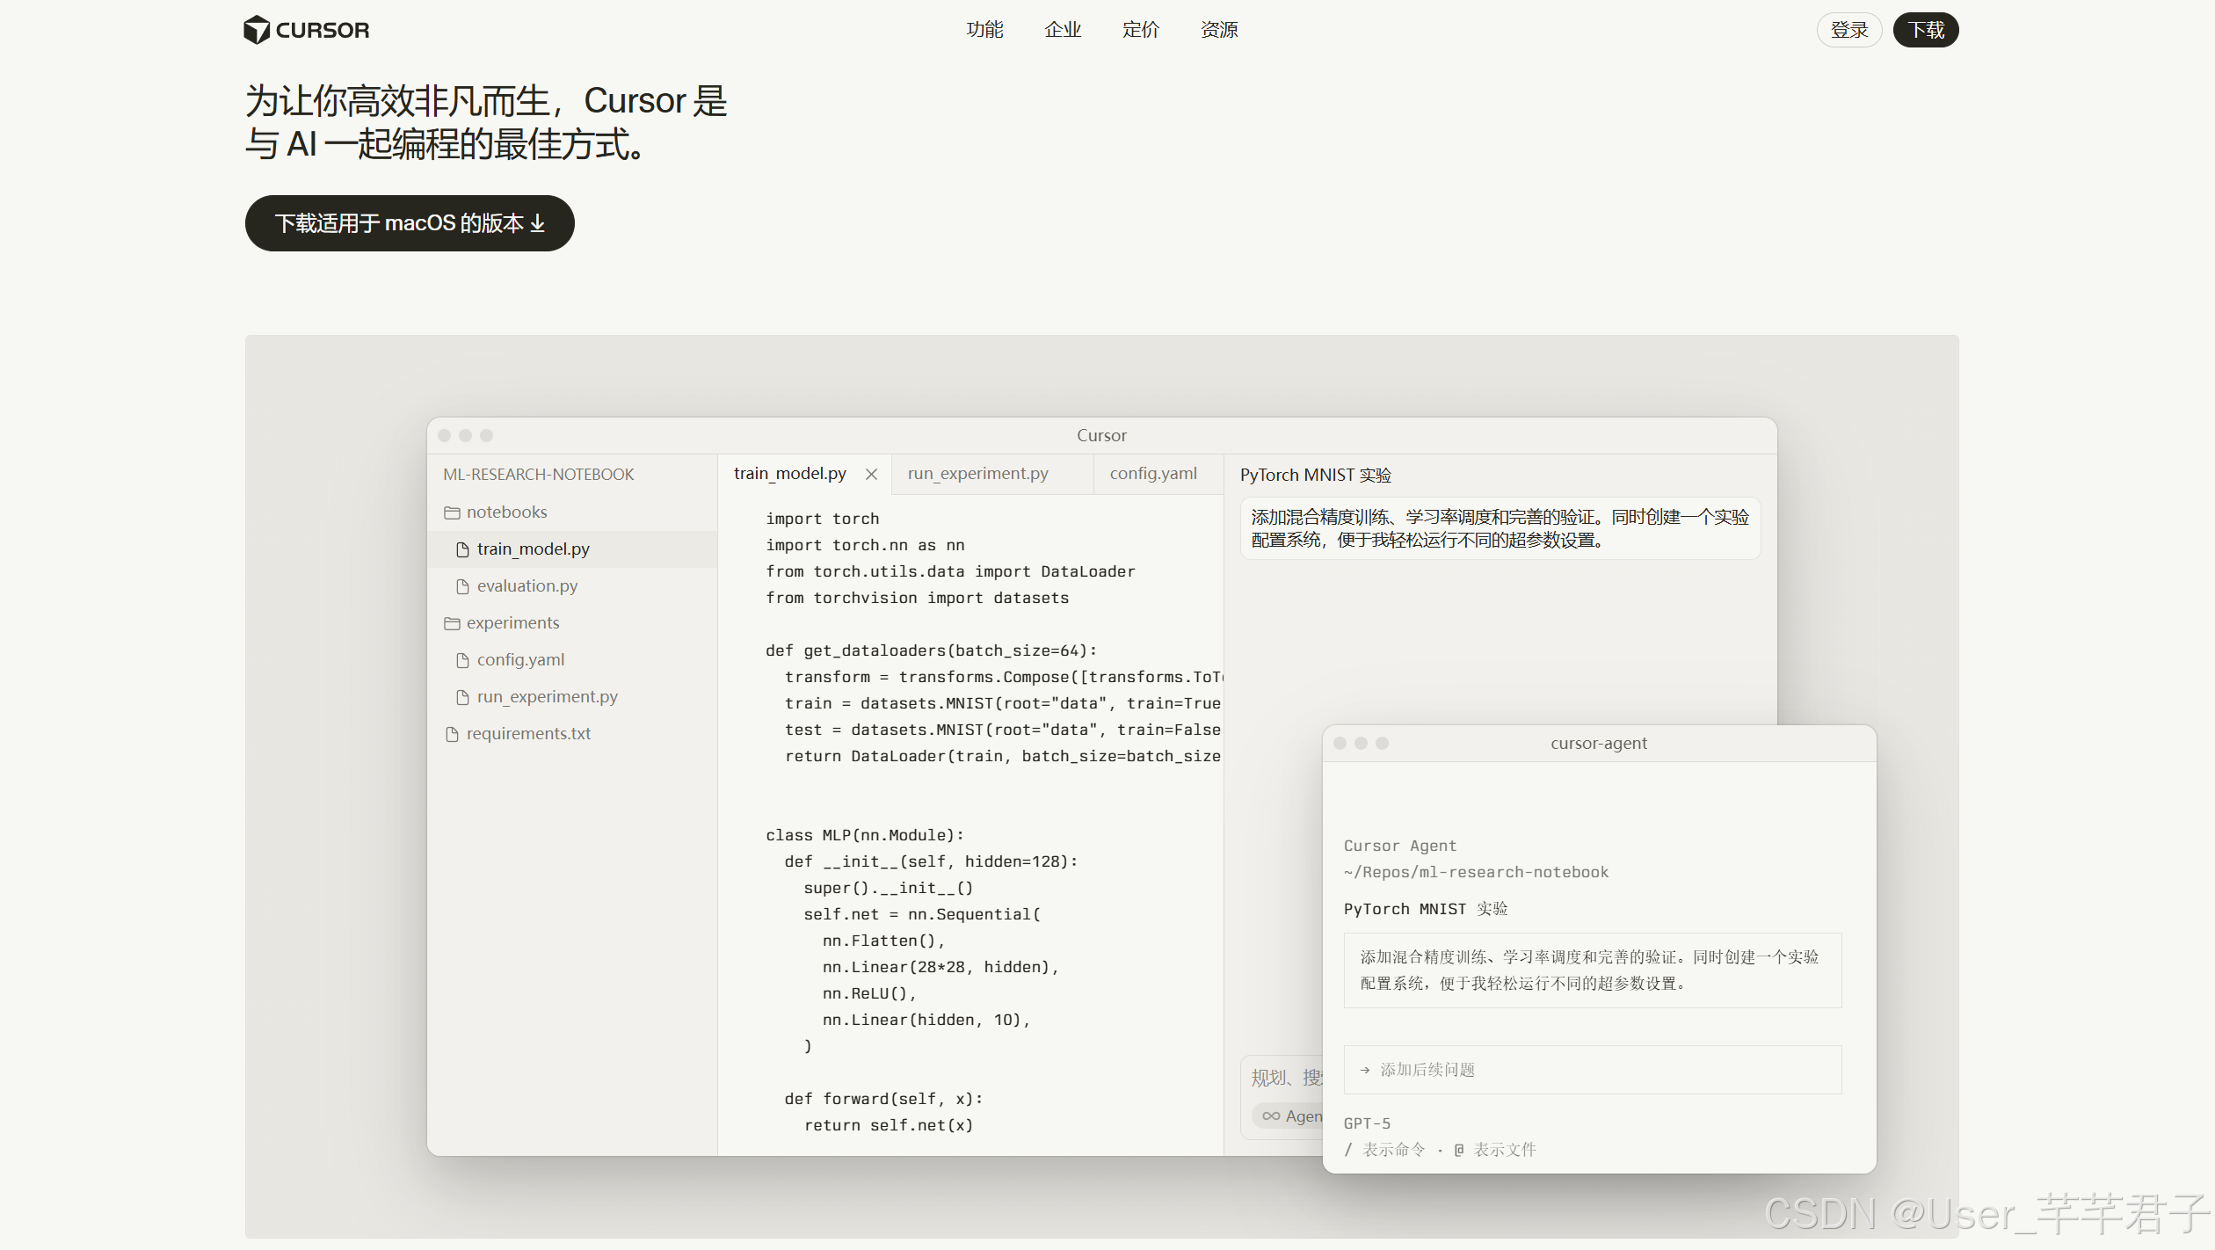
Task: Click the experiments folder icon
Action: 452,623
